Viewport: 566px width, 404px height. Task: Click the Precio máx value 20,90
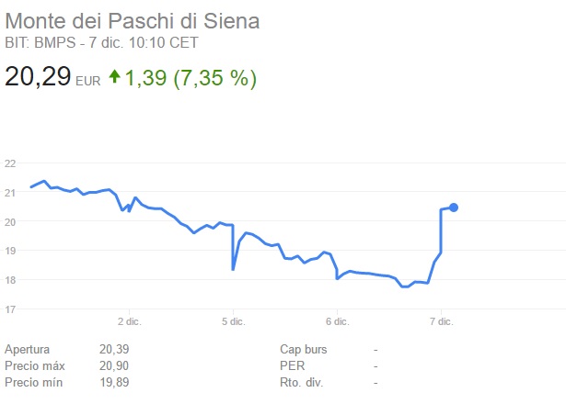click(x=113, y=366)
